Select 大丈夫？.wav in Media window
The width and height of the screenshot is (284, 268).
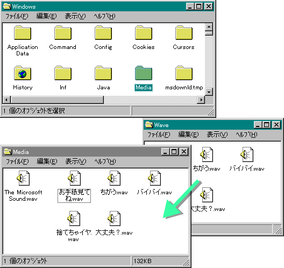(x=114, y=218)
